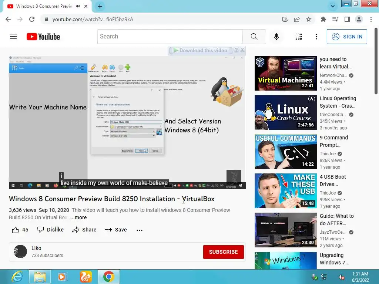This screenshot has width=379, height=284.
Task: Install app icon in address bar
Action: click(285, 19)
